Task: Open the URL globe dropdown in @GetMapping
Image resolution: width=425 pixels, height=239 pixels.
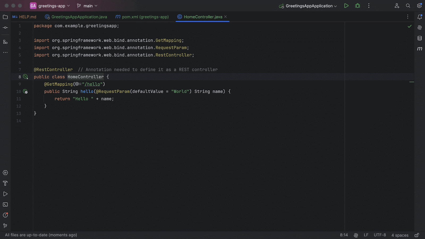Action: 78,84
